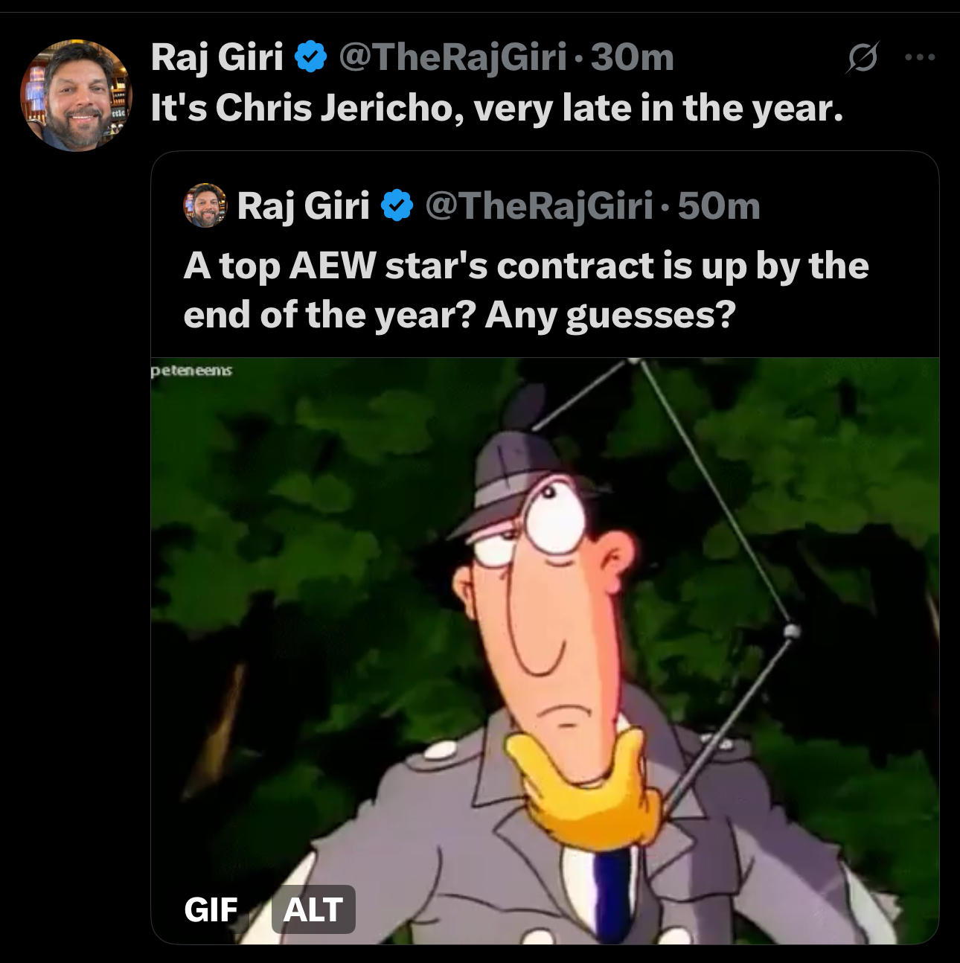Click the small avatar in the quoted tweet
The width and height of the screenshot is (960, 963).
click(x=205, y=205)
